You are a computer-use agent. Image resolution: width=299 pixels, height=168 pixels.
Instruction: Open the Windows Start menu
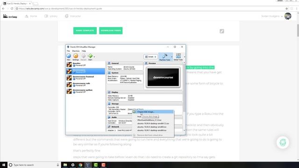(x=4, y=165)
